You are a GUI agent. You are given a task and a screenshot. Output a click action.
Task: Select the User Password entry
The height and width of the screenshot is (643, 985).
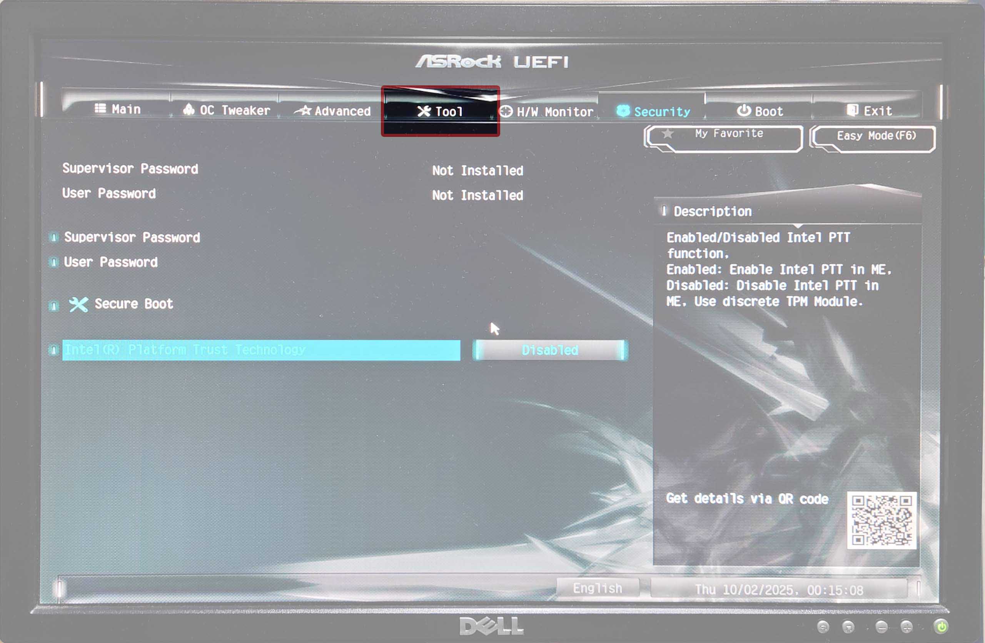[x=110, y=262]
